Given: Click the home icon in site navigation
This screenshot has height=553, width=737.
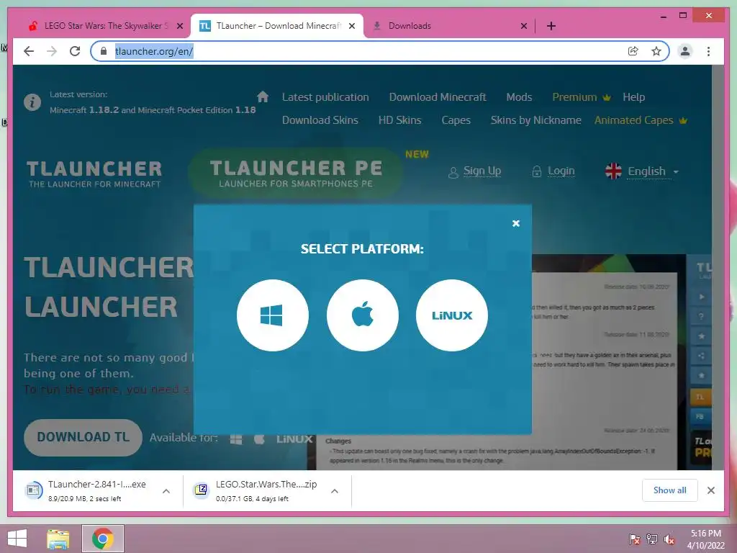Looking at the screenshot, I should pyautogui.click(x=263, y=97).
